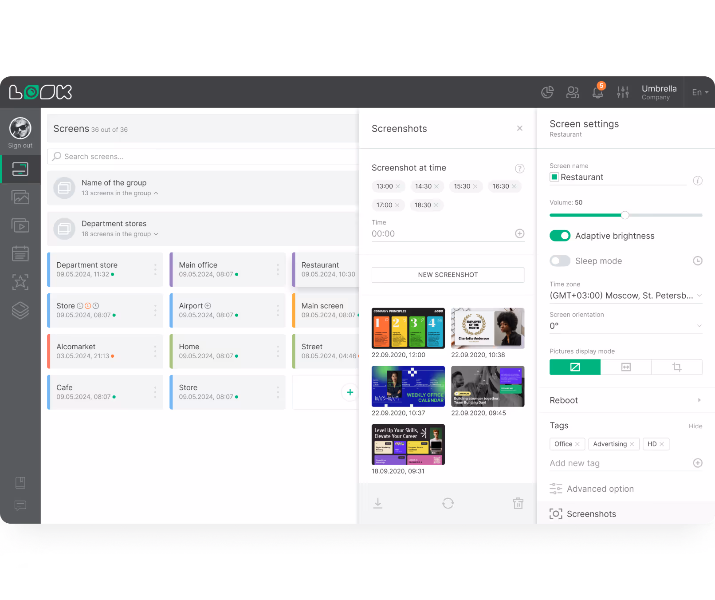Open the En language selector
Screen dimensions: 715x600
(x=699, y=92)
